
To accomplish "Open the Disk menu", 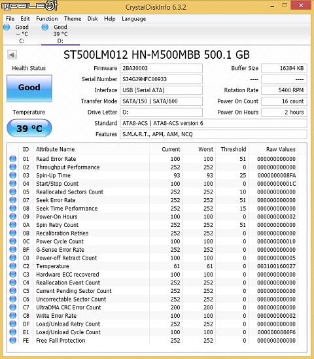I will pos(92,19).
